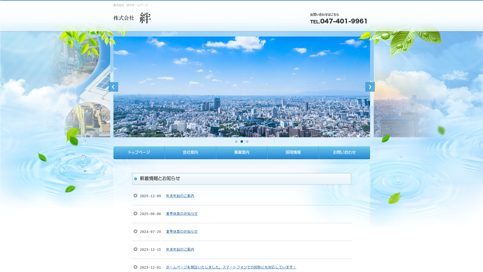Select the first carousel indicator dot

236,141
